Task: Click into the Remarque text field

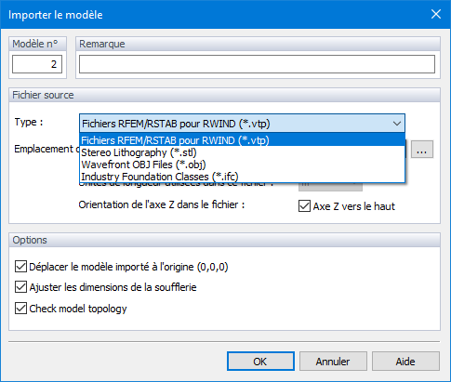Action: (257, 64)
